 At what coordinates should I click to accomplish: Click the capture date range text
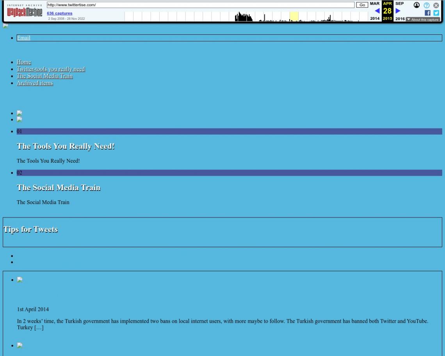click(x=66, y=19)
